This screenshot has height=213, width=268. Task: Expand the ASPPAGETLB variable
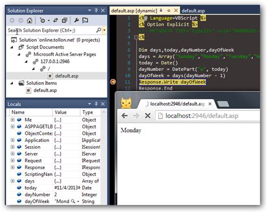click(x=12, y=127)
